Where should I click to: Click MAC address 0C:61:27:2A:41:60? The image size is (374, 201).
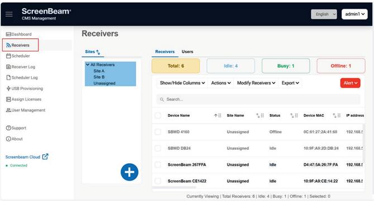tap(320, 132)
